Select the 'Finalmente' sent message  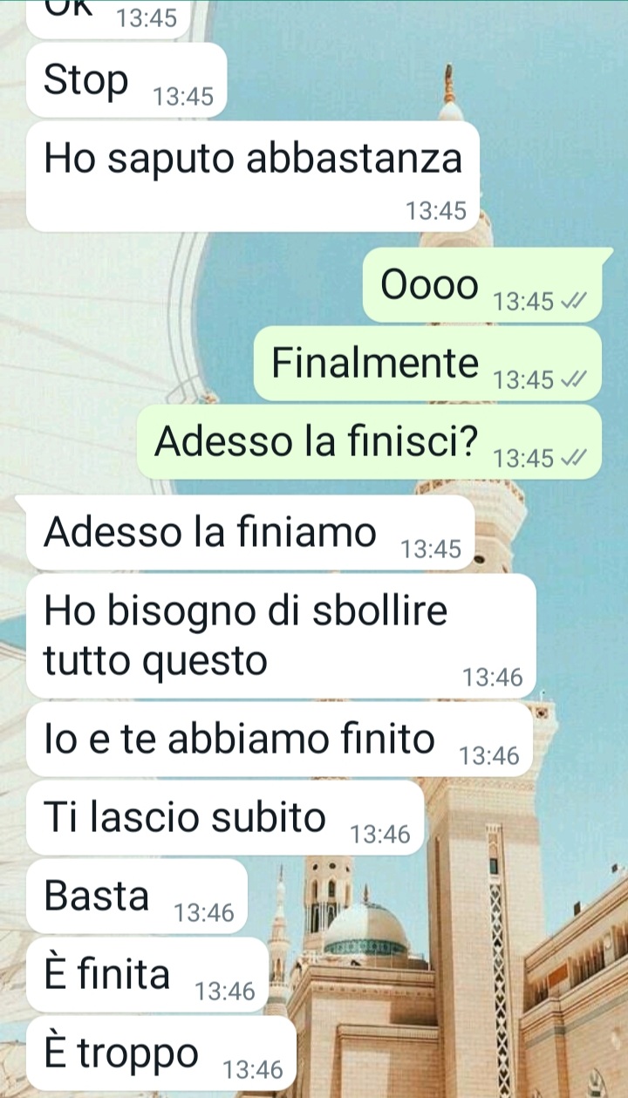(427, 363)
